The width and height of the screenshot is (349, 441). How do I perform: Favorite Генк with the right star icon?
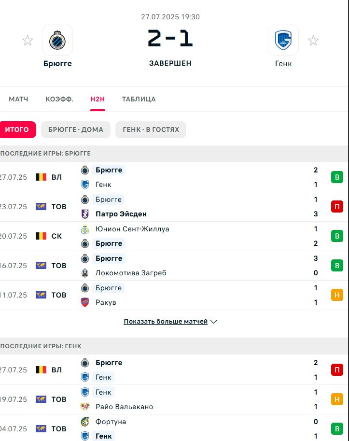point(313,40)
